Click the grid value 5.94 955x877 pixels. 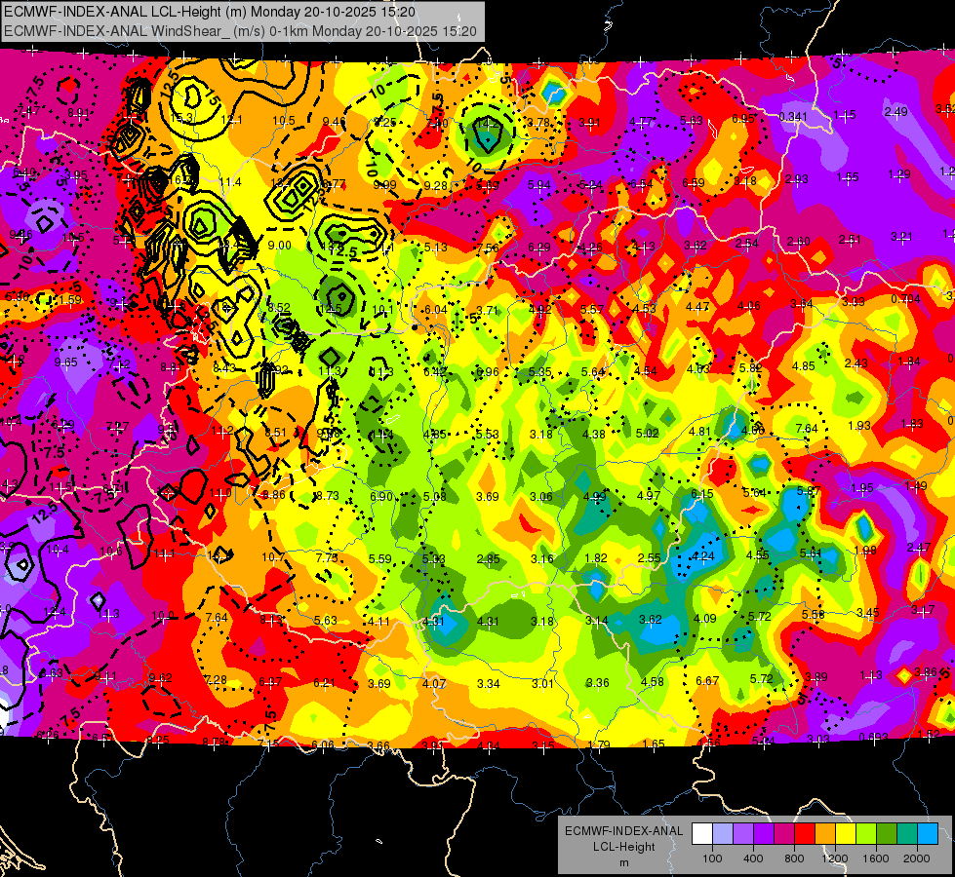pyautogui.click(x=539, y=184)
